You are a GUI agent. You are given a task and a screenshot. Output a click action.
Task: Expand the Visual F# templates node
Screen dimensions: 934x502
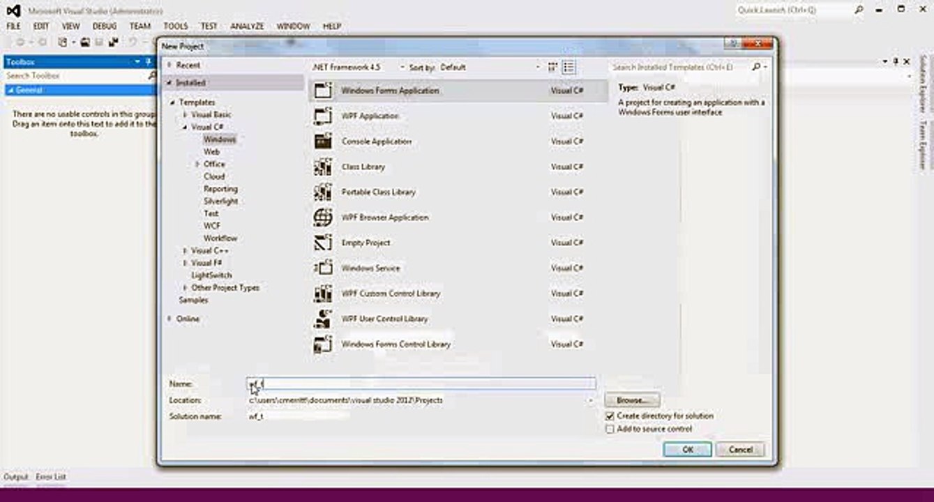[185, 263]
